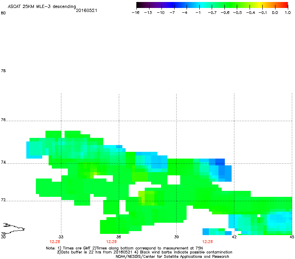This screenshot has height=259, width=295.
Task: Click the red 12:26 time left of longitude 42
Action: pos(208,242)
